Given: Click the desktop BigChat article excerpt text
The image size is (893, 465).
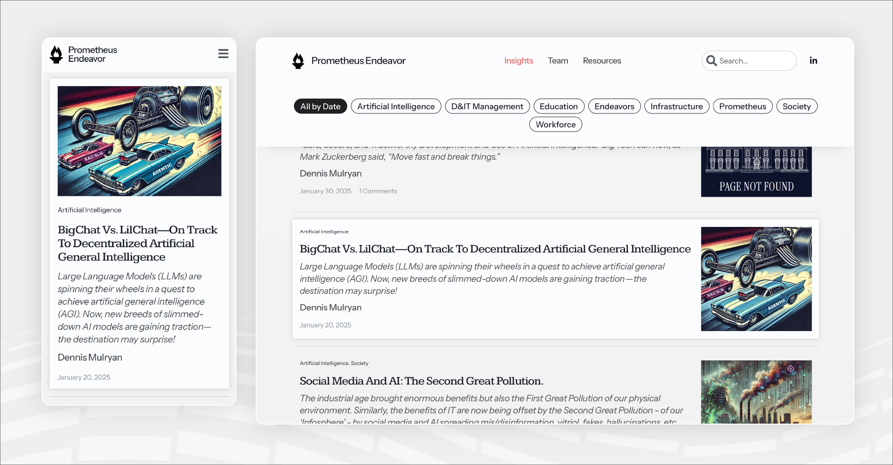Looking at the screenshot, I should [x=482, y=279].
